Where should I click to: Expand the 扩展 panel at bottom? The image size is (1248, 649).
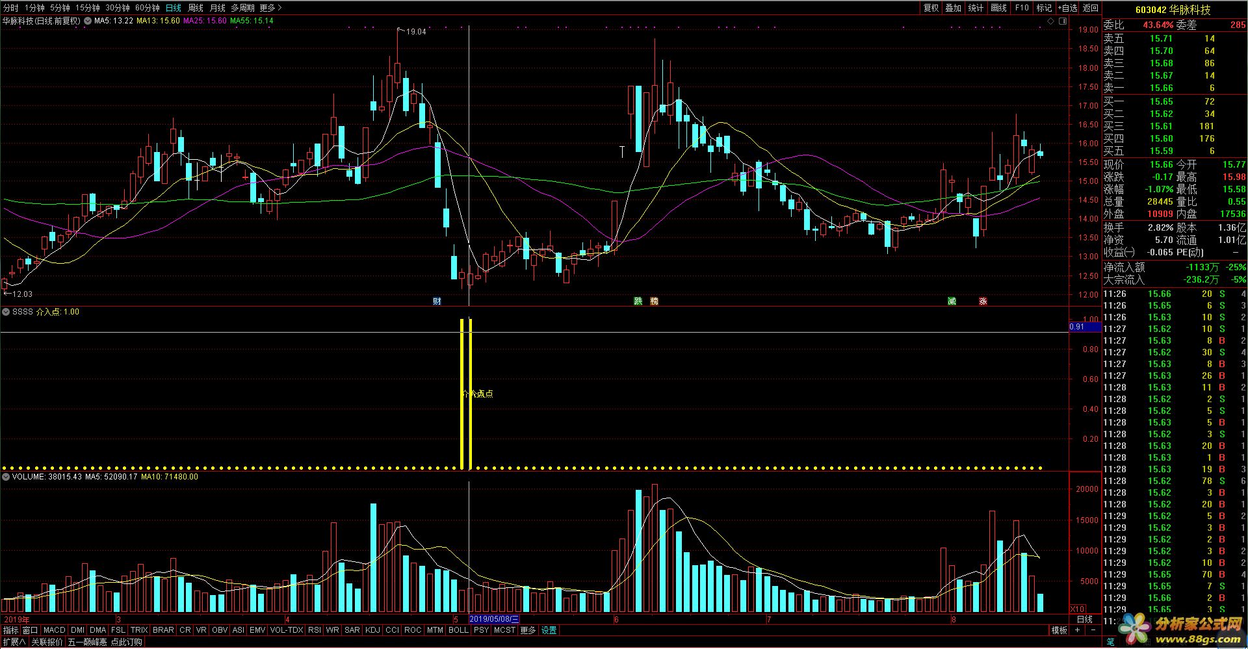pos(14,642)
